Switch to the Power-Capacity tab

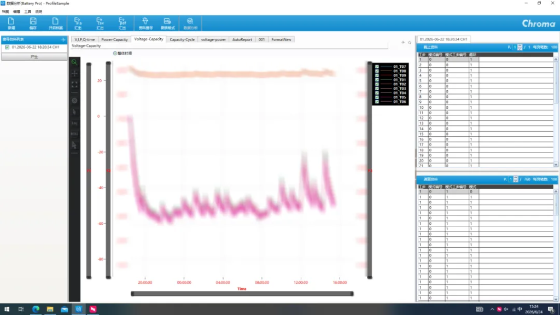pyautogui.click(x=114, y=39)
